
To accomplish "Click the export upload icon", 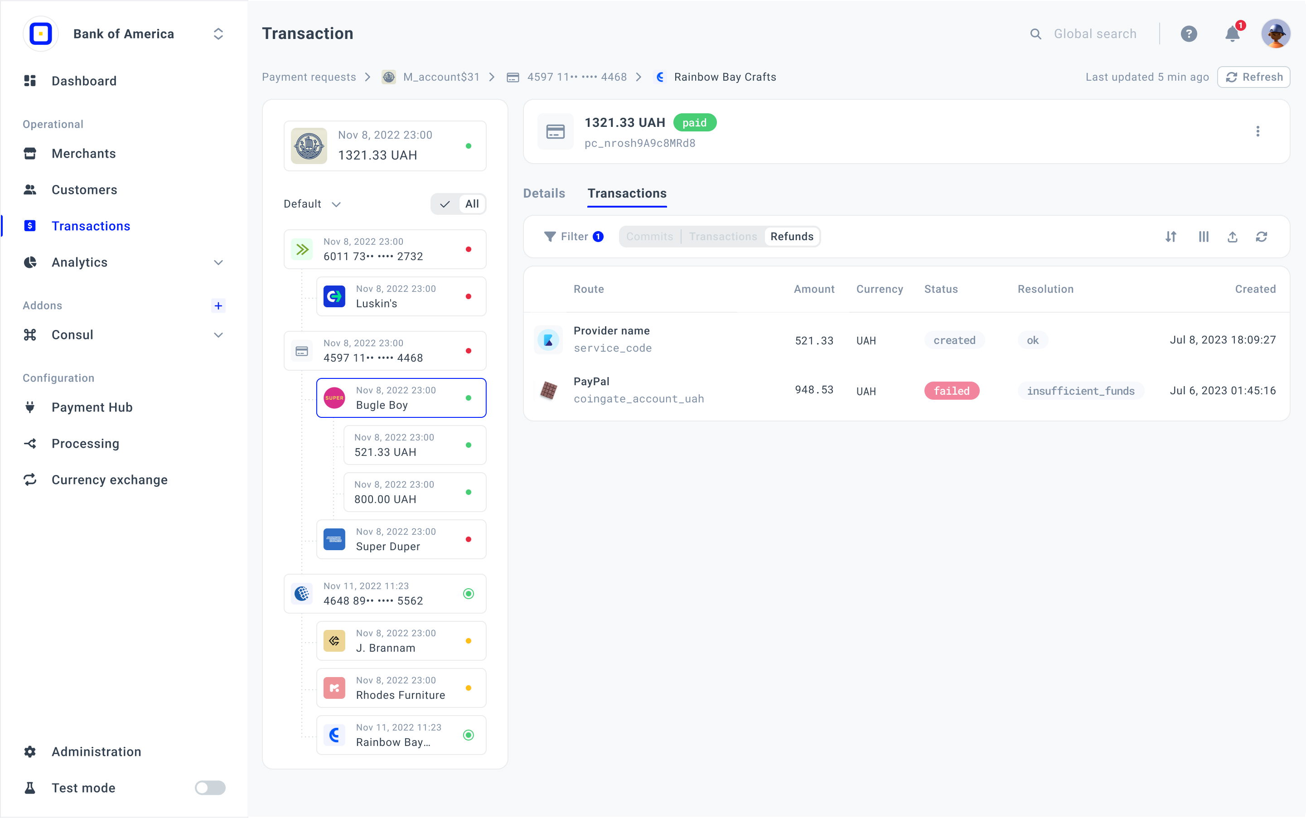I will coord(1233,237).
